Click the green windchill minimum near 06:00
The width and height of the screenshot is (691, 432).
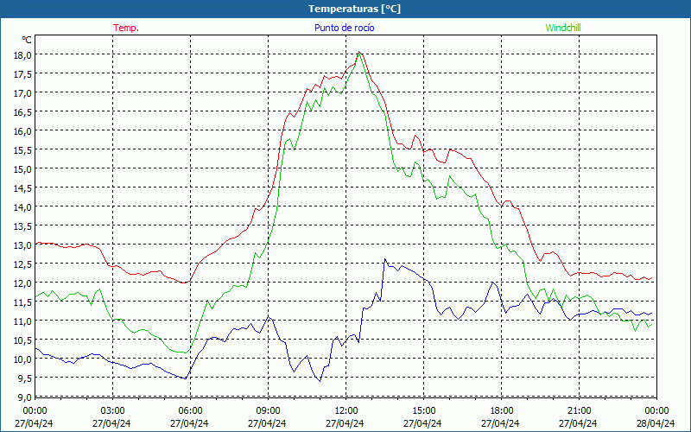tap(185, 353)
